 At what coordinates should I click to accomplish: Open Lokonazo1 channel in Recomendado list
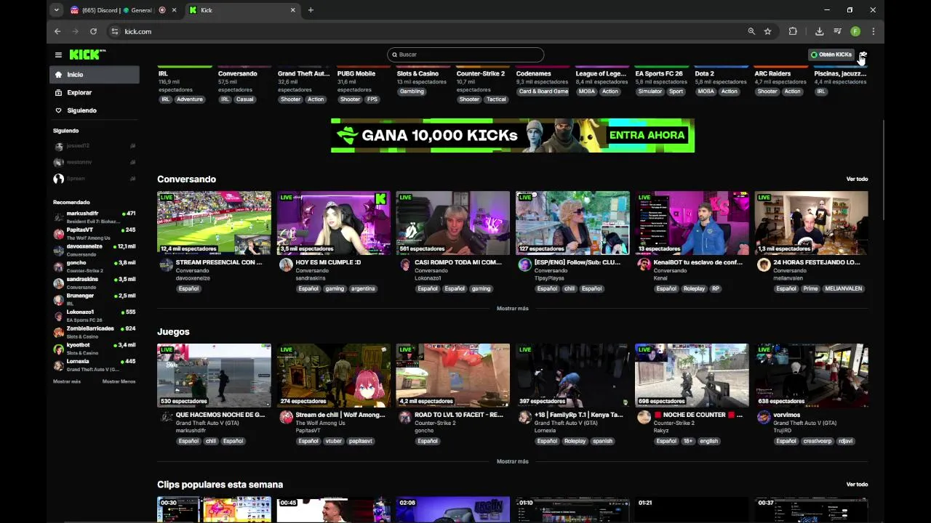95,315
